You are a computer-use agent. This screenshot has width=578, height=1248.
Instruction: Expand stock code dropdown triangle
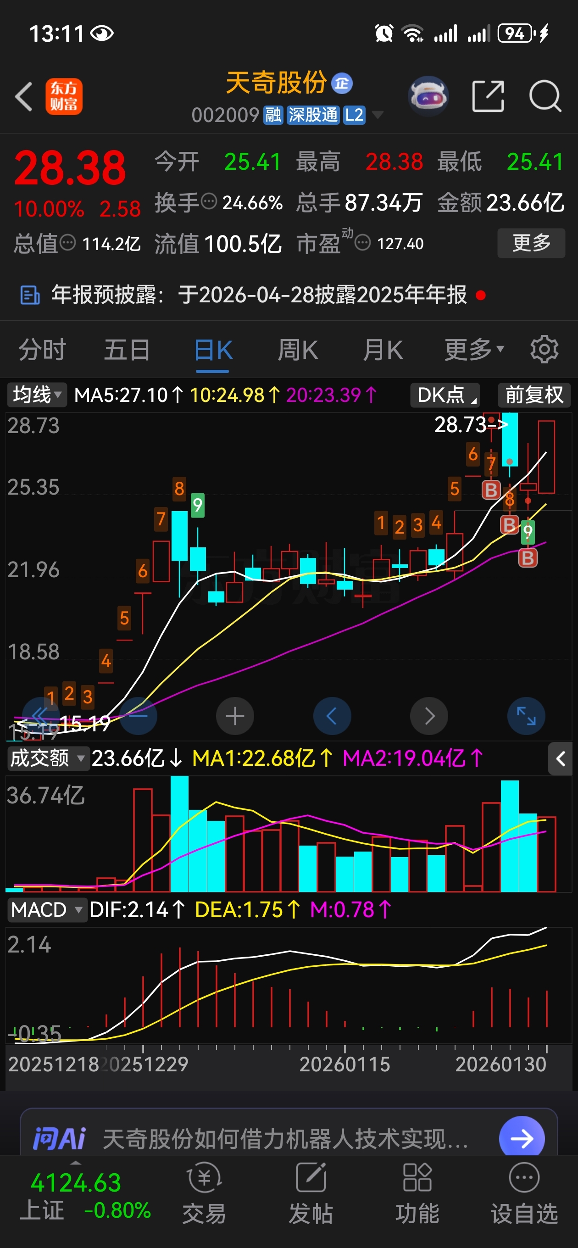click(377, 115)
